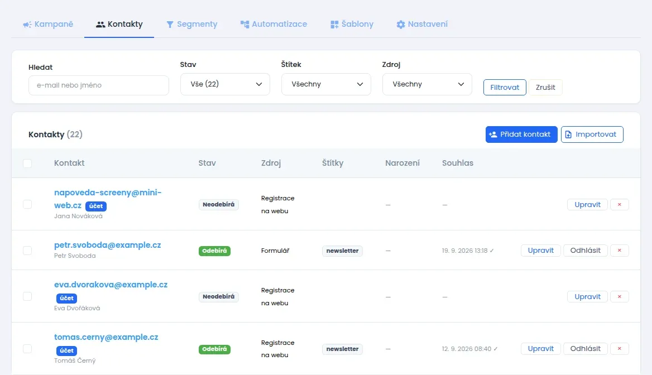Click the workflow icon beside Automatizace

coord(244,25)
